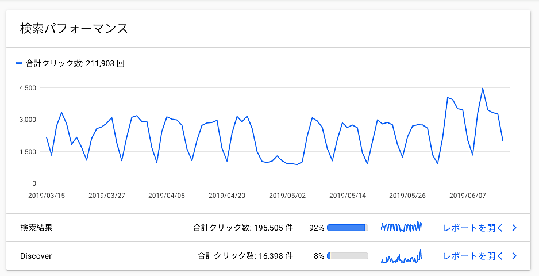Click the 8% progress bar for Discover
The height and width of the screenshot is (276, 539).
pos(348,256)
